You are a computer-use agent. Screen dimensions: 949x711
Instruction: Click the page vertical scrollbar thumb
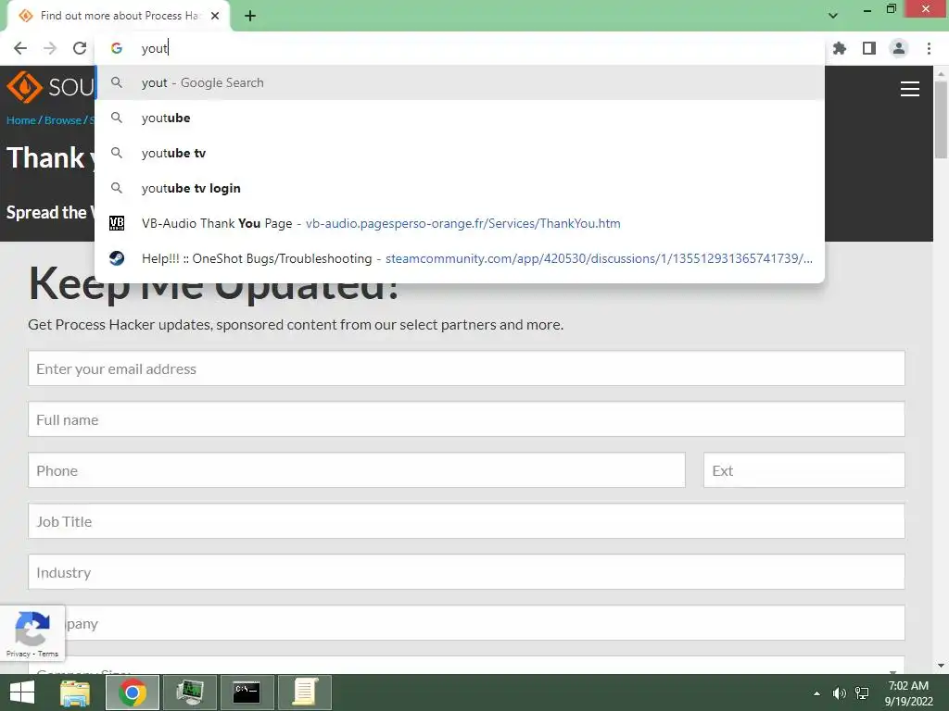click(941, 119)
